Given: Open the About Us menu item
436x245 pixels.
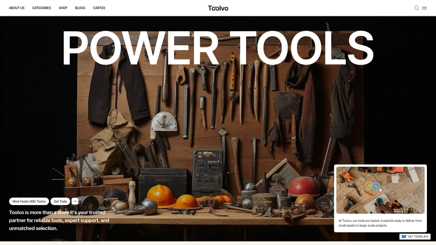Looking at the screenshot, I should coord(17,8).
